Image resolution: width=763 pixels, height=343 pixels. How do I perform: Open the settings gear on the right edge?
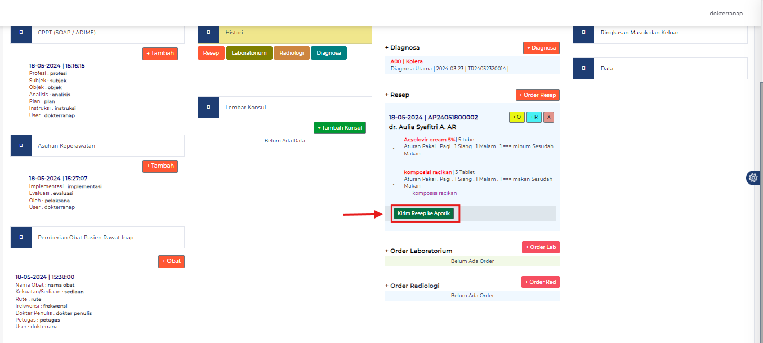753,177
